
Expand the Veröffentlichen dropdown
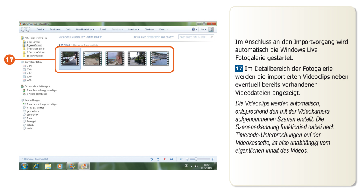click(x=85, y=30)
